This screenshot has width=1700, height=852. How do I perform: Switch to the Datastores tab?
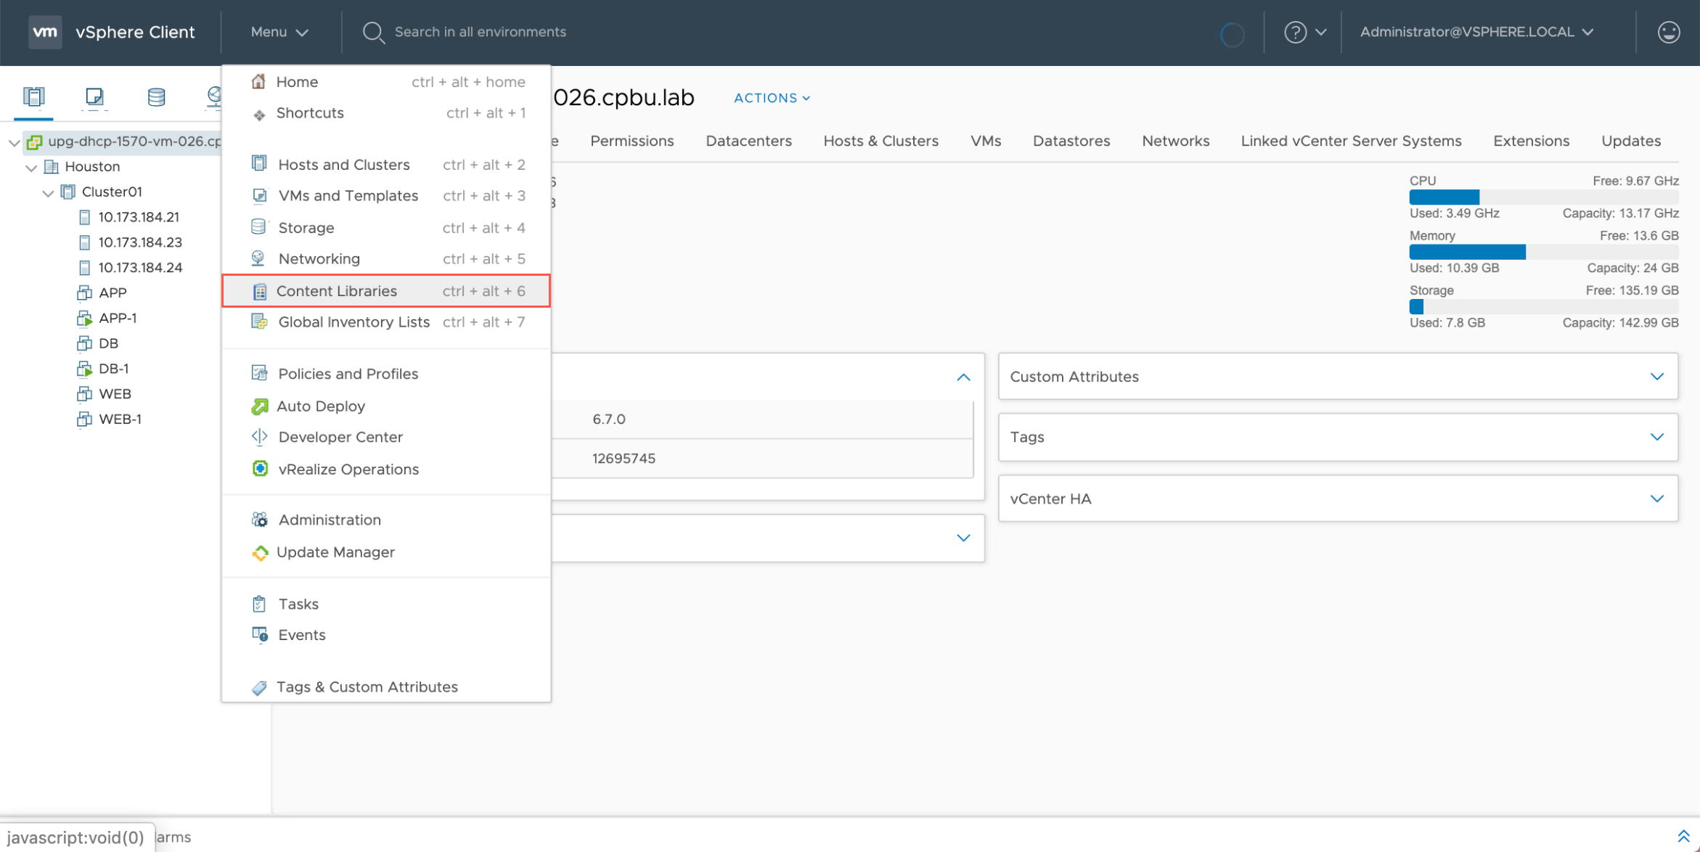pyautogui.click(x=1071, y=141)
